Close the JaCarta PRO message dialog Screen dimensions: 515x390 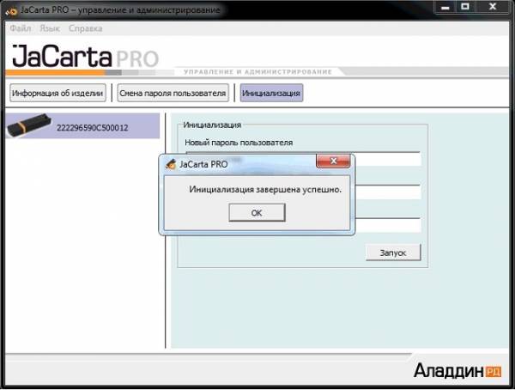tap(333, 161)
